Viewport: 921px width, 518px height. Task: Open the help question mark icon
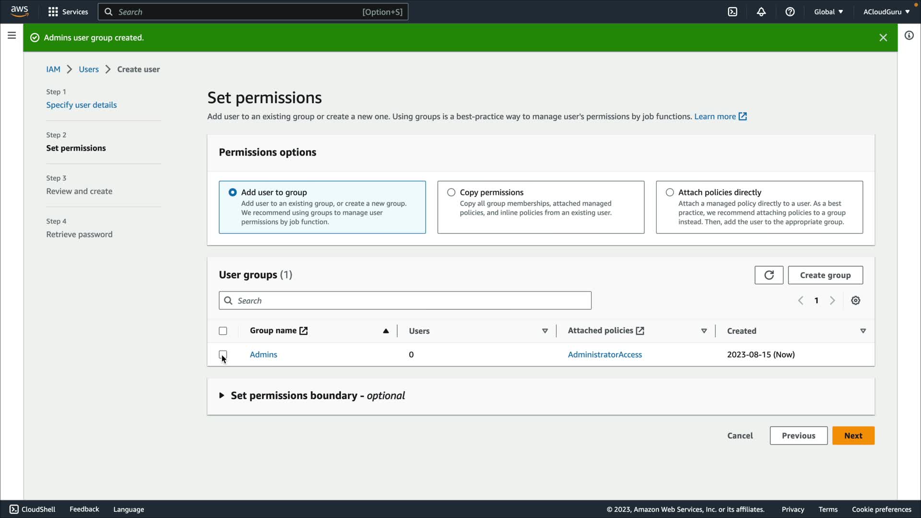coord(790,12)
